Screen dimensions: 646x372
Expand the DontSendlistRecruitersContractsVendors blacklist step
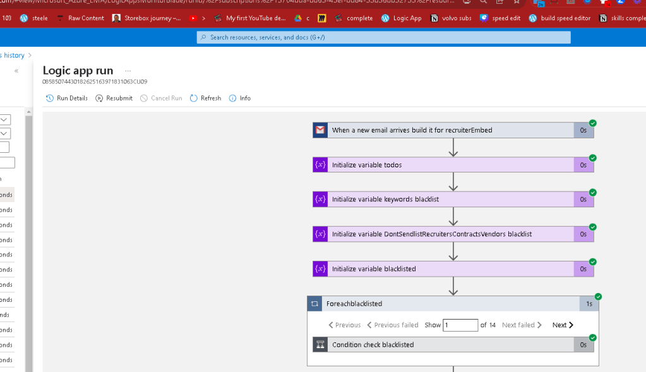click(453, 234)
